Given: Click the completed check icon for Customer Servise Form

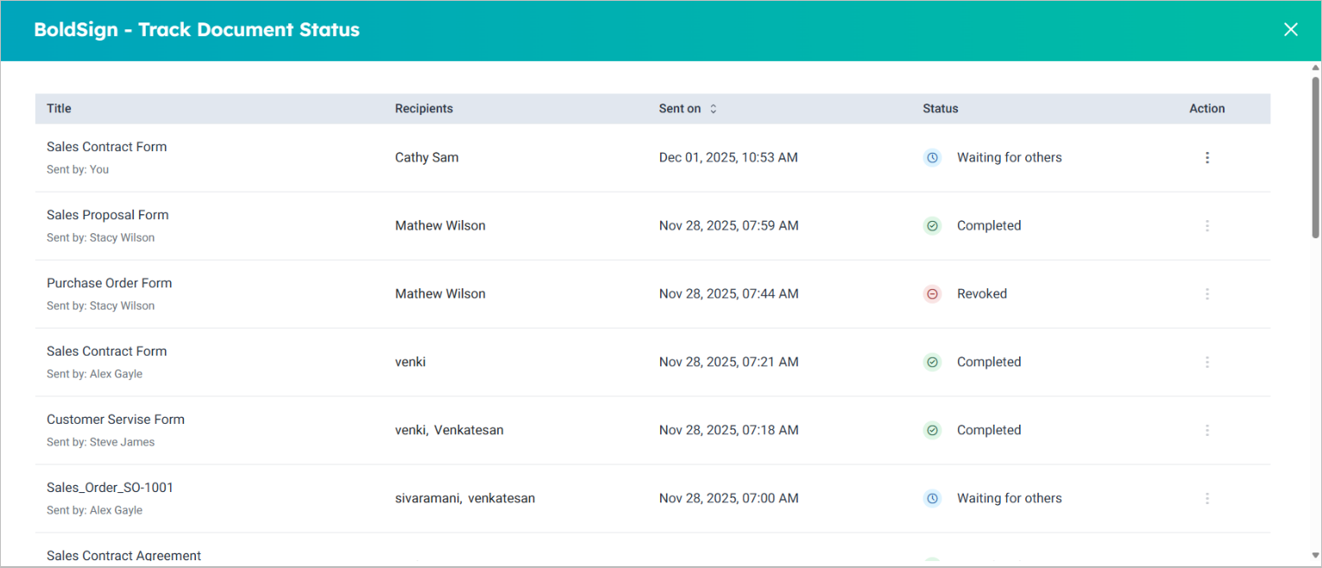Looking at the screenshot, I should [x=932, y=430].
